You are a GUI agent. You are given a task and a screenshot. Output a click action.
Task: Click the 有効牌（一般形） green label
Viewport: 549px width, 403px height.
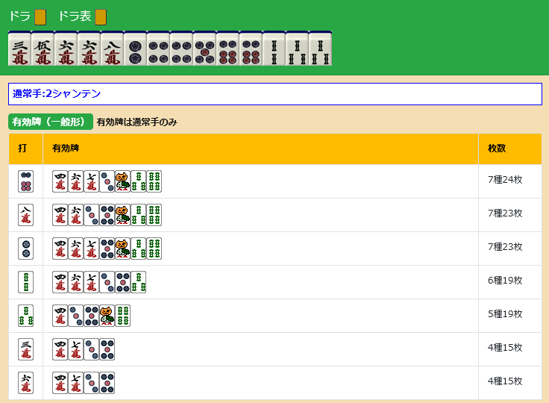(51, 122)
